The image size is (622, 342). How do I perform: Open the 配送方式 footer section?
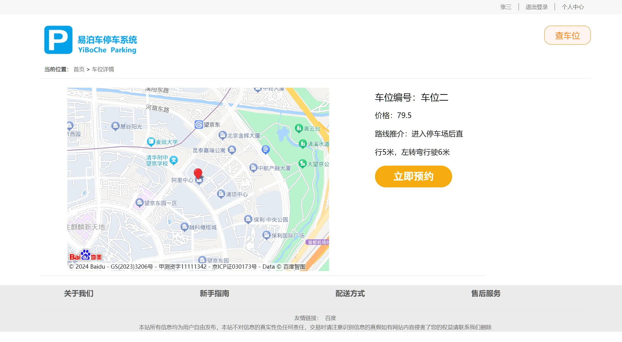pos(350,293)
